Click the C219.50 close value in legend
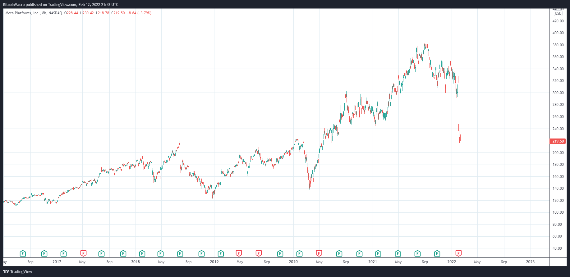 118,13
